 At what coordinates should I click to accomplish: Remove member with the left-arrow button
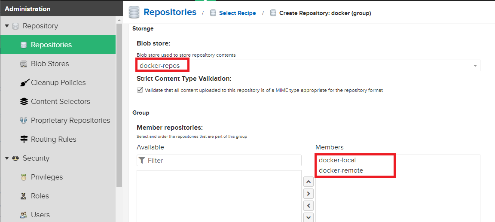tap(309, 206)
